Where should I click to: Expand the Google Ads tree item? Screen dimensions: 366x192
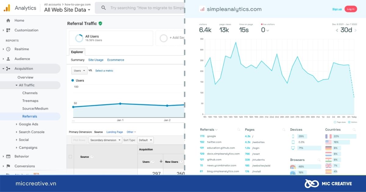[16, 124]
